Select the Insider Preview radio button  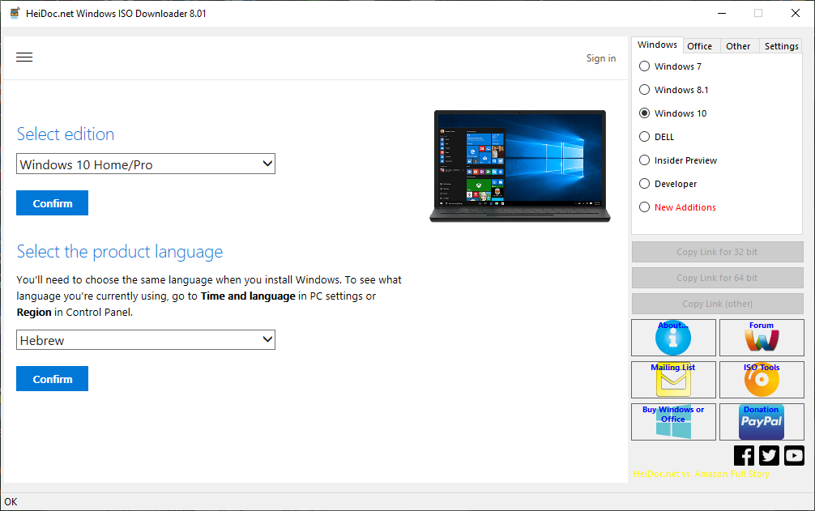point(645,160)
